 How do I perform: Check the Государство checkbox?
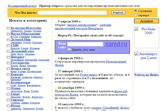pos(8,63)
